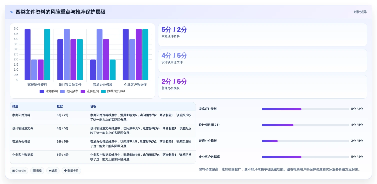Click the 企业客户数据库 row description text
The image size is (377, 184).
[x=141, y=157]
